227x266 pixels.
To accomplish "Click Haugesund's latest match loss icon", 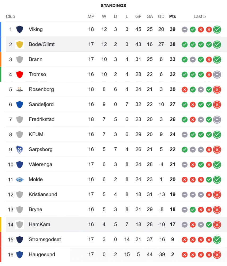I will [217, 255].
